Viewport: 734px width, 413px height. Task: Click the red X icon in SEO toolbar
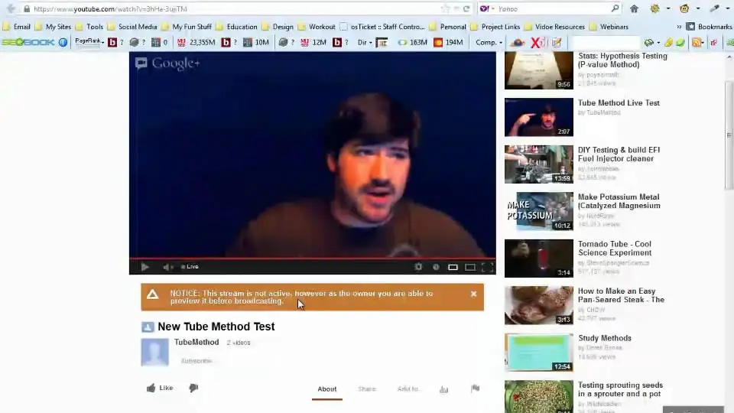[537, 43]
